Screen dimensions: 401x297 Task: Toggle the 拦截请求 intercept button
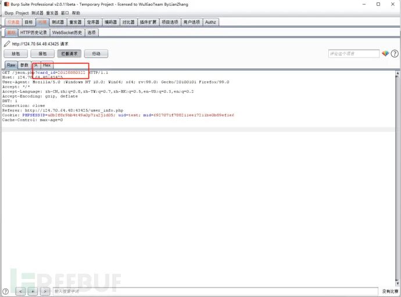(69, 53)
